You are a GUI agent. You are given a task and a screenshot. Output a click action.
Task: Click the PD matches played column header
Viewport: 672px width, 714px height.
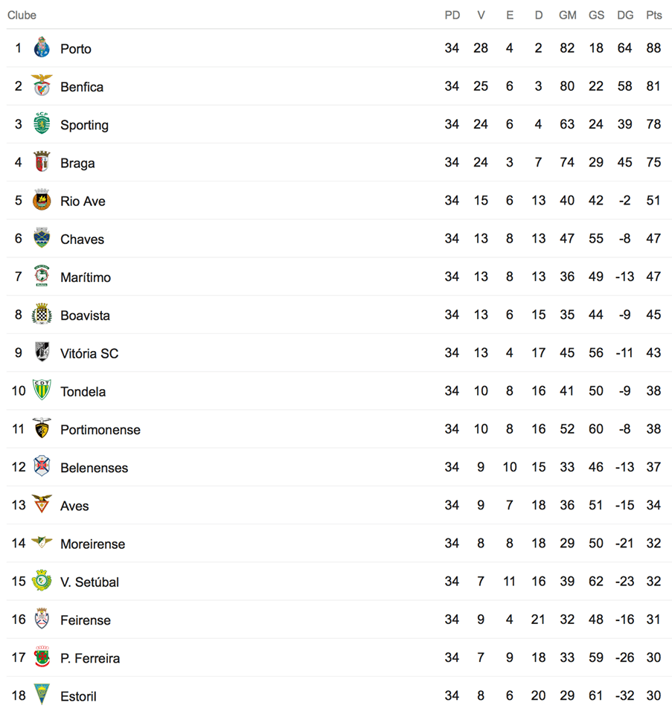coord(452,15)
